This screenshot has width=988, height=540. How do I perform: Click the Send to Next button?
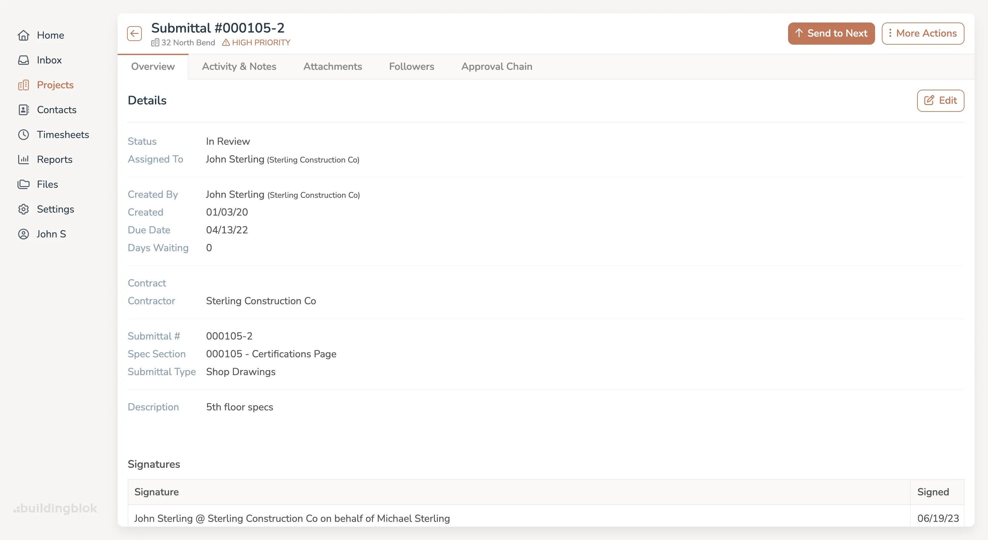pos(831,33)
